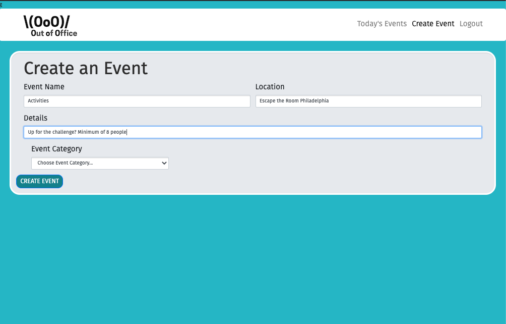Click the Details label text
Viewport: 506px width, 324px height.
point(35,118)
